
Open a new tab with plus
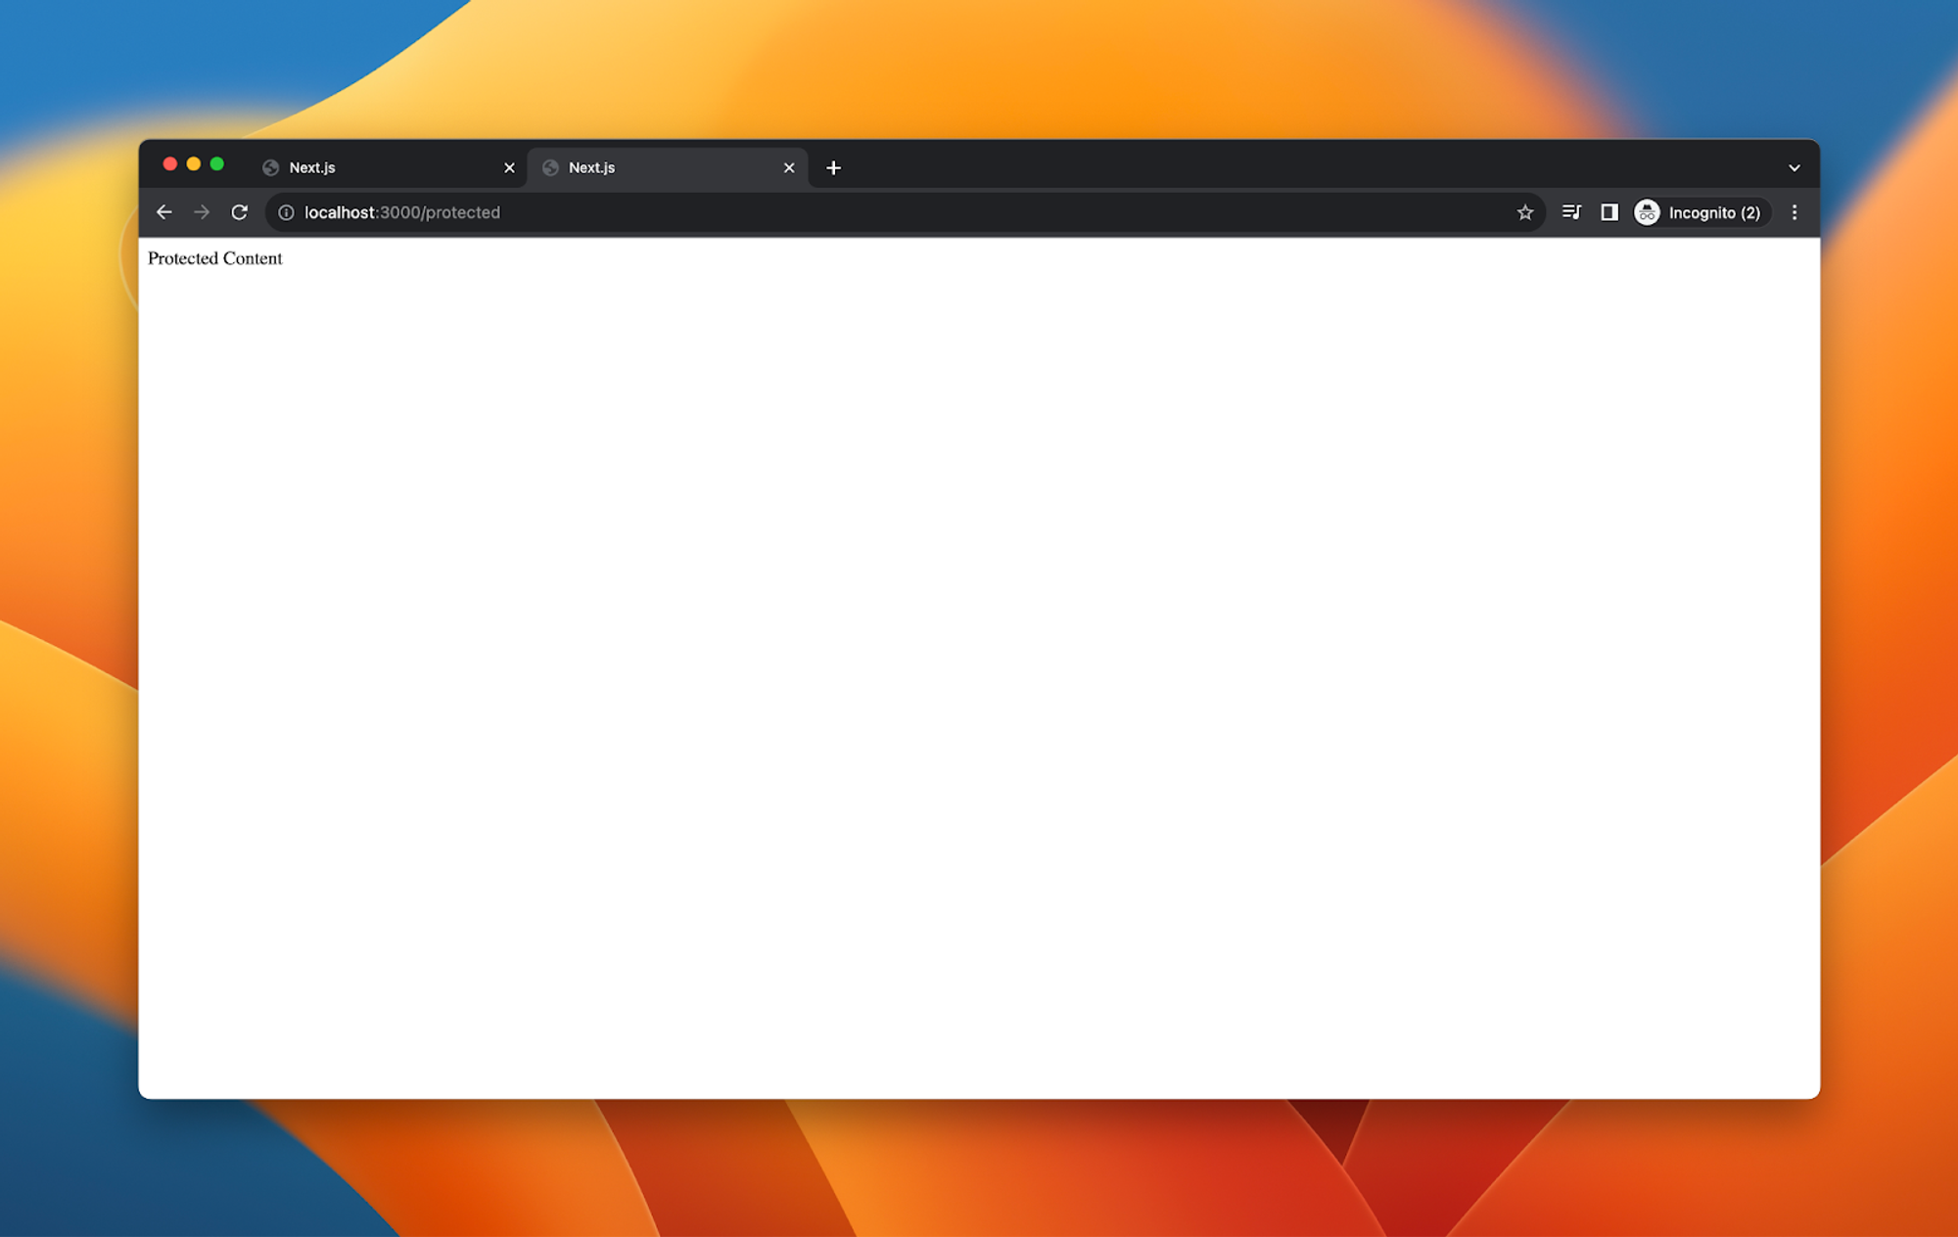tap(833, 168)
